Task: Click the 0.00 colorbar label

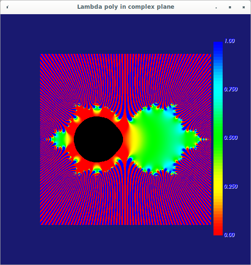Action: (x=229, y=235)
